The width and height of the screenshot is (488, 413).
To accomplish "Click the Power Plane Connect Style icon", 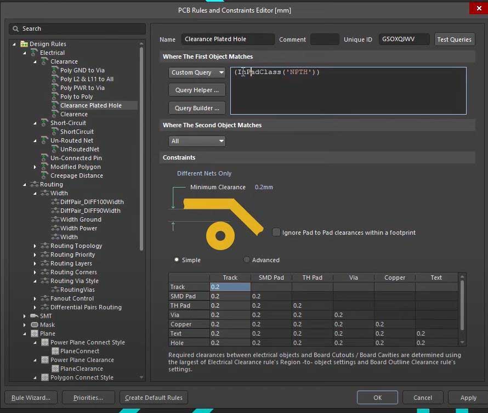I will (x=45, y=342).
